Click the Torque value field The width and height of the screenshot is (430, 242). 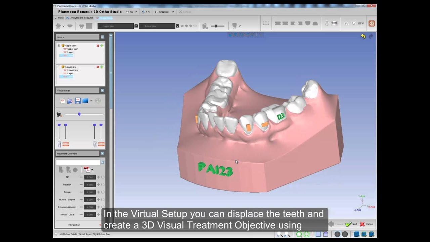click(90, 192)
